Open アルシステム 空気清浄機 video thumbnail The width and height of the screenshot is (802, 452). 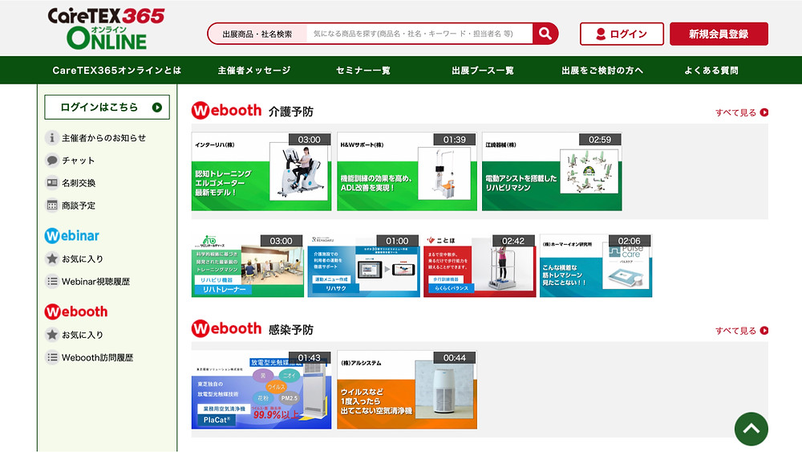(407, 389)
